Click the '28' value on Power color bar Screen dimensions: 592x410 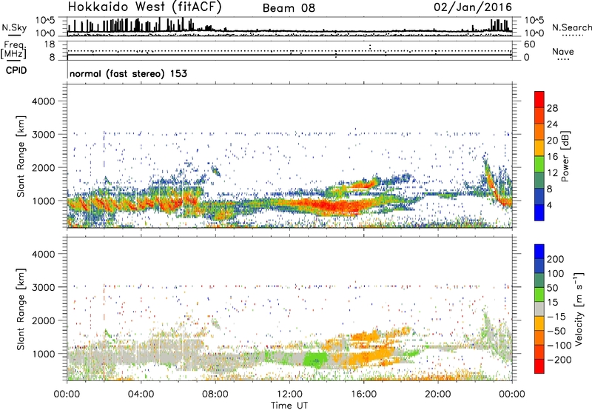click(552, 108)
